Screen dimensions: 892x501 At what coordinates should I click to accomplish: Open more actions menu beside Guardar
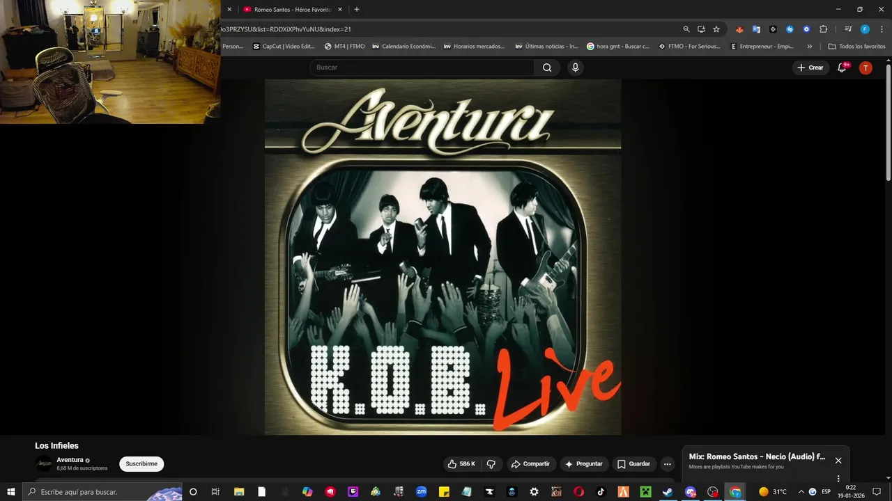pos(667,464)
